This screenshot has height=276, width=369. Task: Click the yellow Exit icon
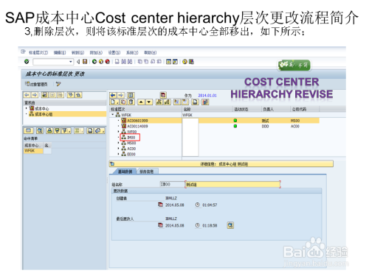point(101,62)
